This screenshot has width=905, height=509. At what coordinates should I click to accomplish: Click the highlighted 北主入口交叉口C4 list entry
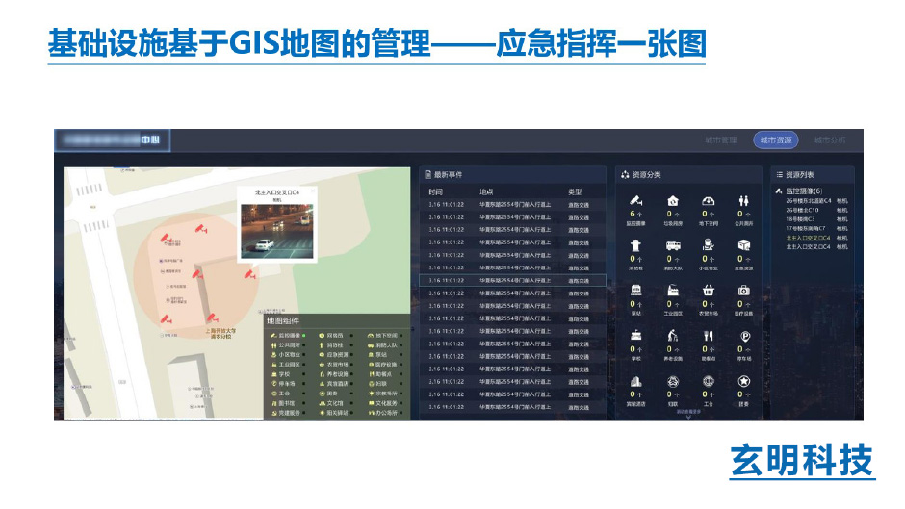click(808, 237)
